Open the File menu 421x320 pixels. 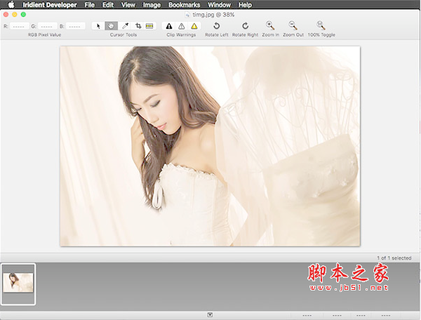[x=89, y=5]
